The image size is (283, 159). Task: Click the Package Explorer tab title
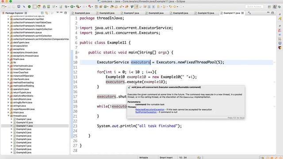click(14, 13)
